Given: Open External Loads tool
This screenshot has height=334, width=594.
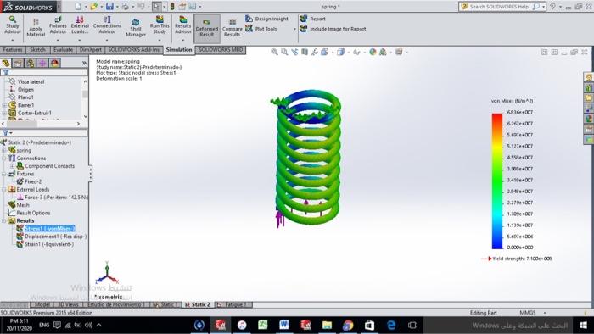Looking at the screenshot, I should click(x=80, y=25).
